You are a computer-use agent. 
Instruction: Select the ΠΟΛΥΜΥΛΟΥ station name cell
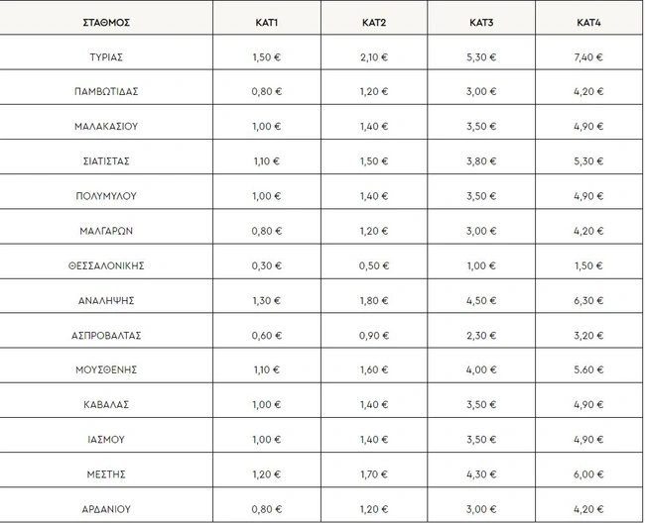click(x=106, y=195)
